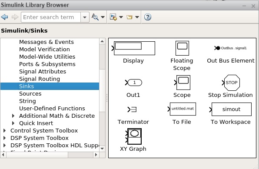Click tree scrollbar up arrow
Image resolution: width=259 pixels, height=169 pixels.
coord(102,41)
